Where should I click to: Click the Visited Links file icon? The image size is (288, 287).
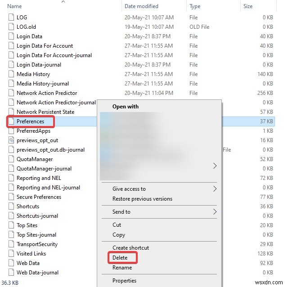(11, 254)
